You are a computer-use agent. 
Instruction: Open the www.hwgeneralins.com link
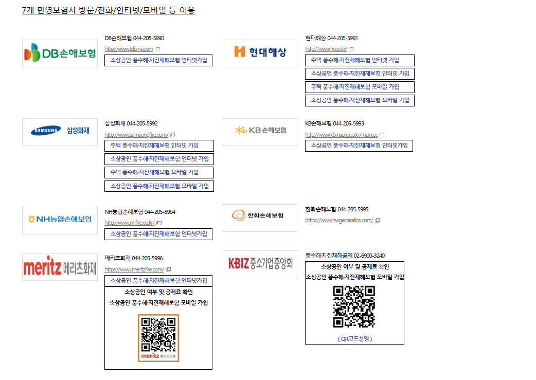(339, 220)
